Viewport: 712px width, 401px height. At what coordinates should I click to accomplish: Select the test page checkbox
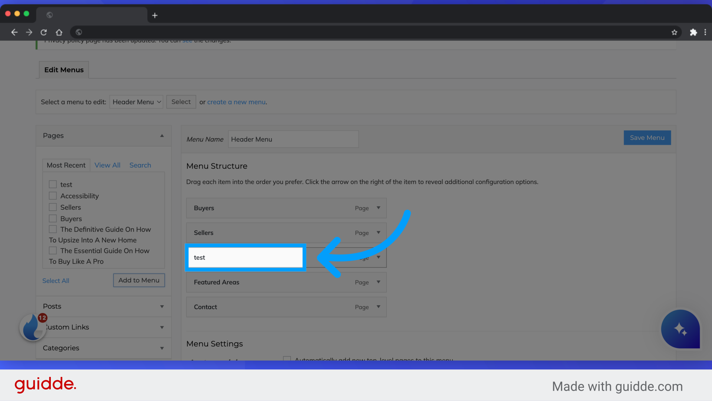pyautogui.click(x=53, y=184)
